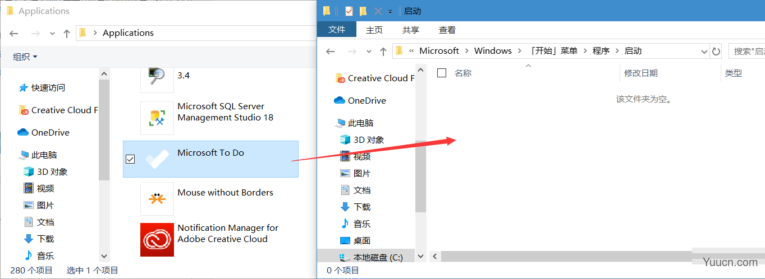This screenshot has width=765, height=279.
Task: Sort by 名称 column header
Action: [462, 73]
